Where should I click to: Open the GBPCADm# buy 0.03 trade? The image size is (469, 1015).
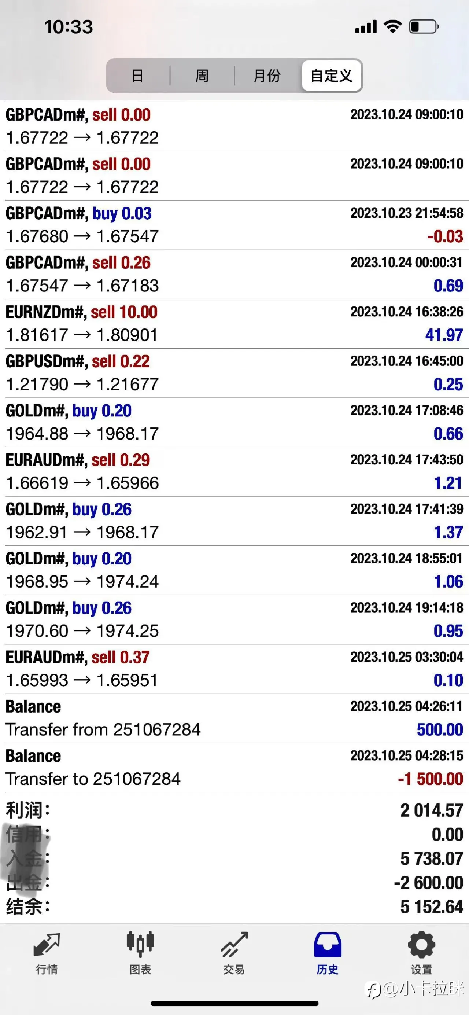(x=234, y=225)
